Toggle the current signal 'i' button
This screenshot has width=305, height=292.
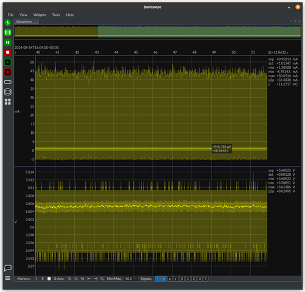[x=158, y=279]
